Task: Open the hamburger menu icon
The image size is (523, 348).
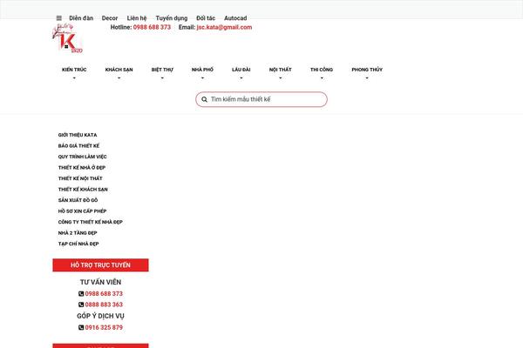Action: (59, 18)
